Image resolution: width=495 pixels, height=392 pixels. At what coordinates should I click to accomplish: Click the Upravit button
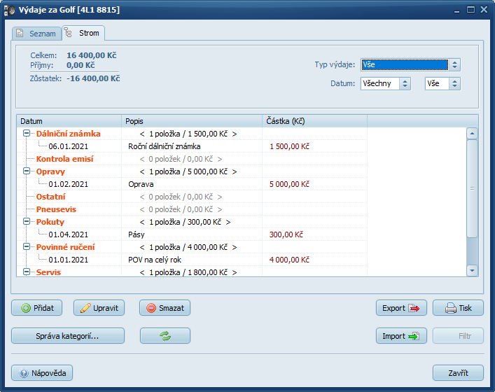(99, 308)
